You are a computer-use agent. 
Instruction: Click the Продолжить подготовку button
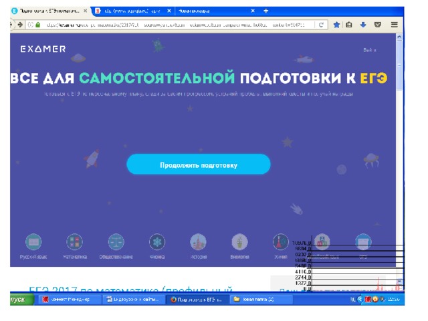coord(198,165)
